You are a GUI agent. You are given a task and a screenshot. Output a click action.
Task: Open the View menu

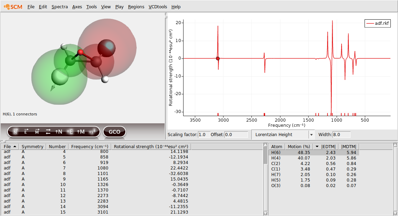pyautogui.click(x=106, y=7)
